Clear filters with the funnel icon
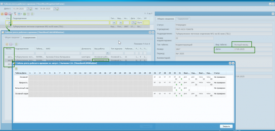The height and width of the screenshot is (131, 275). 15,14
